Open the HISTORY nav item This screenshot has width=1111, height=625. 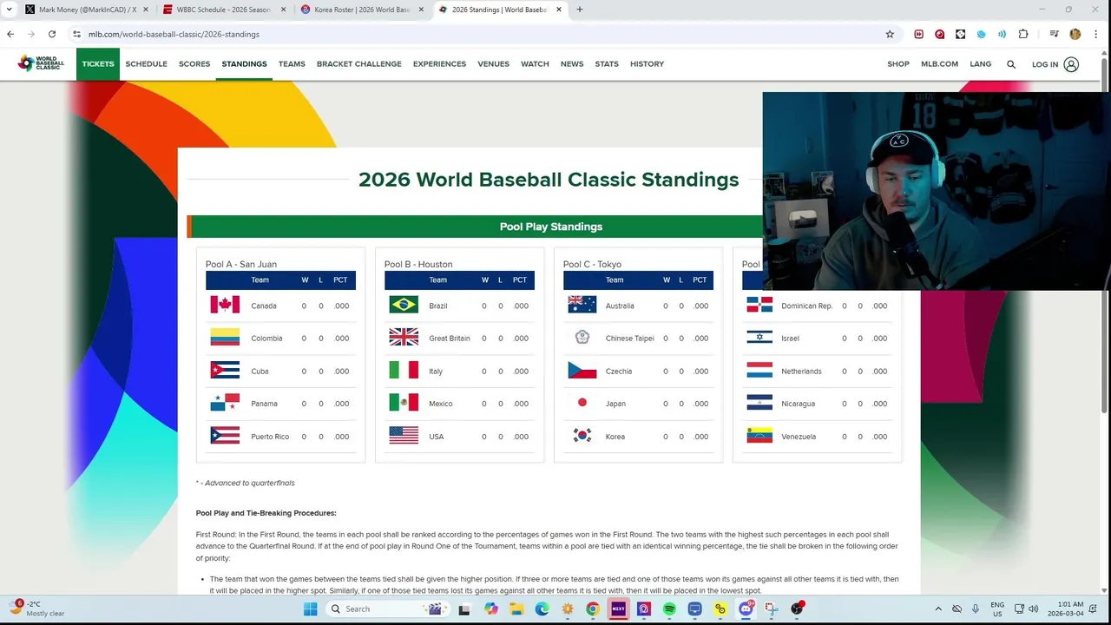click(x=647, y=64)
